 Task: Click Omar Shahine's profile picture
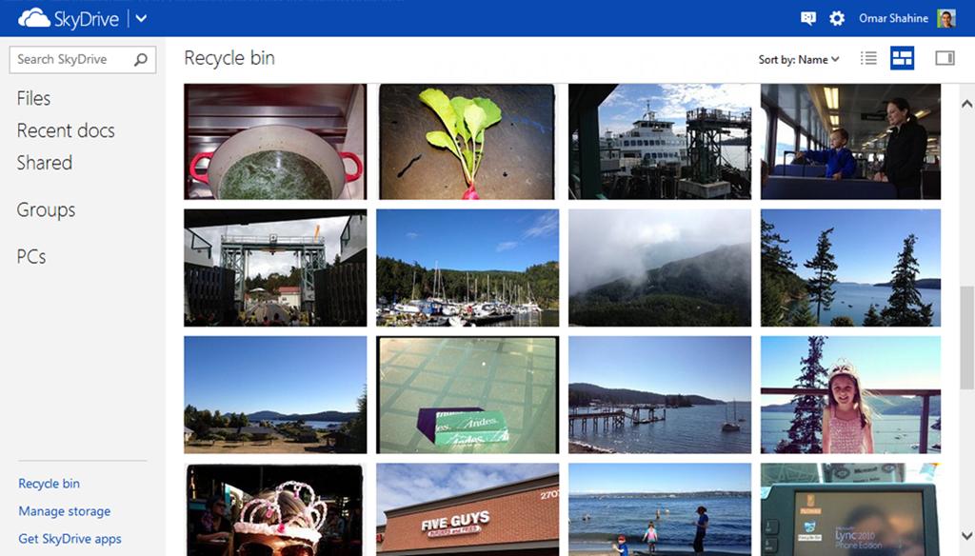(x=946, y=19)
